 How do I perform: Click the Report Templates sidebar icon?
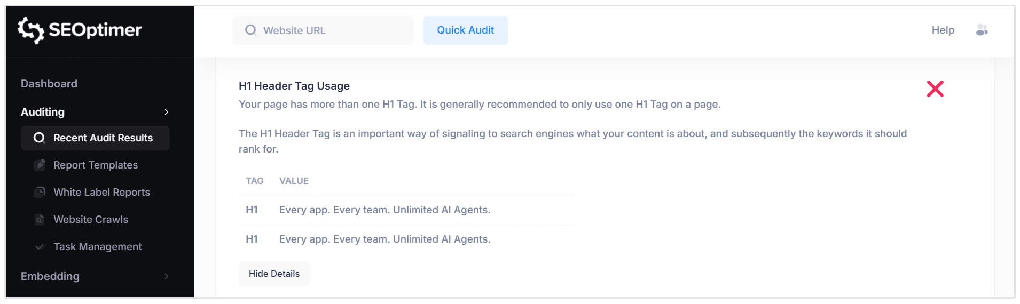pyautogui.click(x=40, y=165)
